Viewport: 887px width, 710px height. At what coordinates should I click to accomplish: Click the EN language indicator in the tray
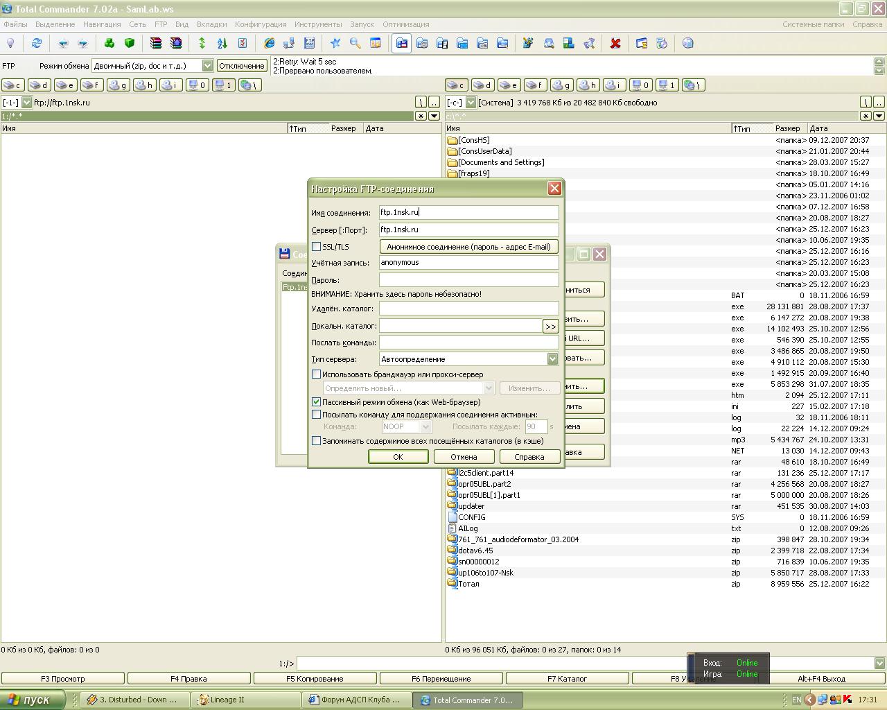[x=797, y=700]
